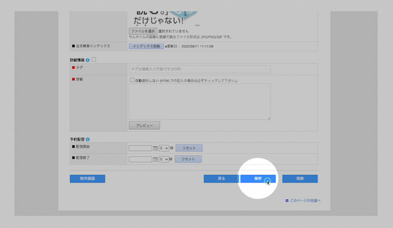Open the calendar picker for 配信終了
Viewport: 393px width, 228px height.
tap(155, 160)
